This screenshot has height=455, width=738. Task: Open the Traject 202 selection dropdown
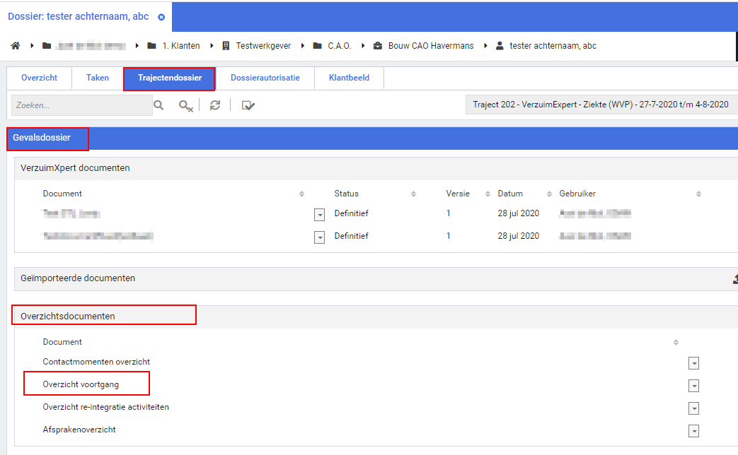point(601,105)
